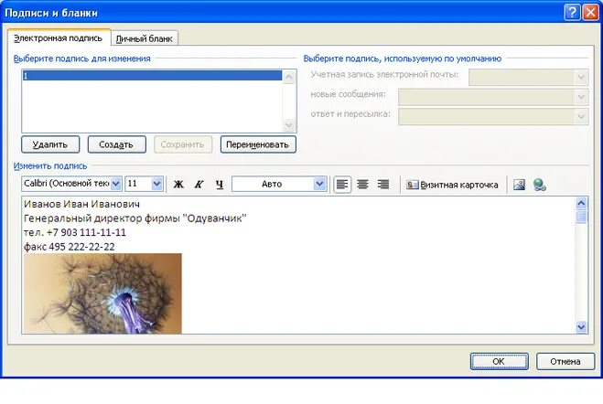Switch to the Личный бланк tab
This screenshot has width=603, height=404.
tap(145, 38)
